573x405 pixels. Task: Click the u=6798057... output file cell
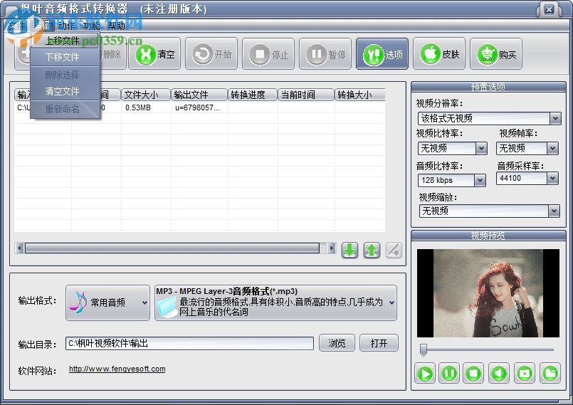pyautogui.click(x=198, y=107)
